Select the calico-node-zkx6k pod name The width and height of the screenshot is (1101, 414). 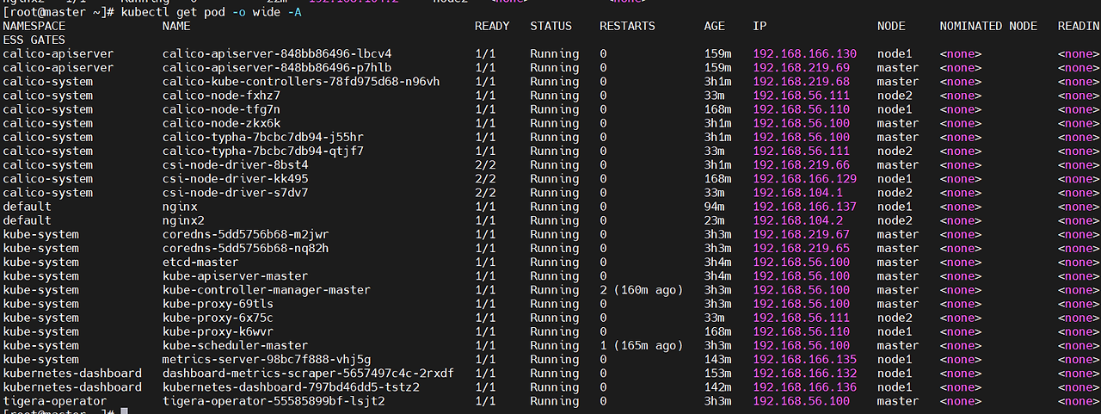tap(221, 123)
